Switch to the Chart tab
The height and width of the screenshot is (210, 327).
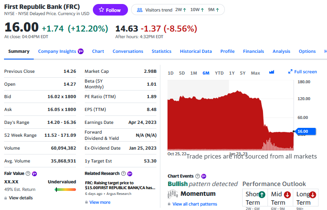pos(98,51)
